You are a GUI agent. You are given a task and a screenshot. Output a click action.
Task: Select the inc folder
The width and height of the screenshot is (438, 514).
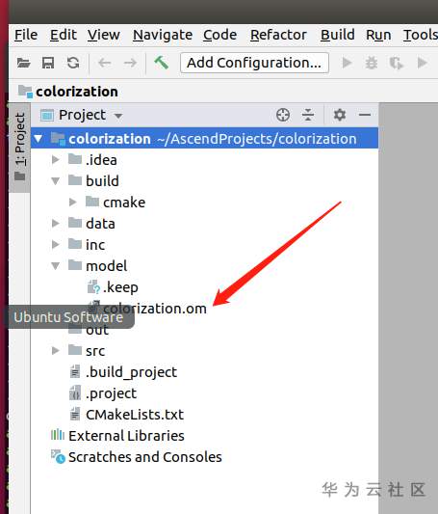(x=87, y=245)
